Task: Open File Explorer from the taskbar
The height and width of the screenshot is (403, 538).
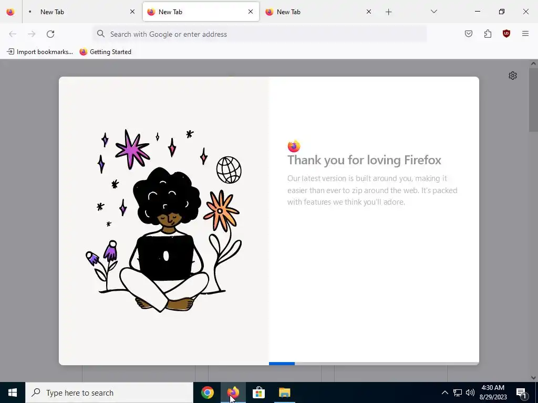Action: (284, 393)
